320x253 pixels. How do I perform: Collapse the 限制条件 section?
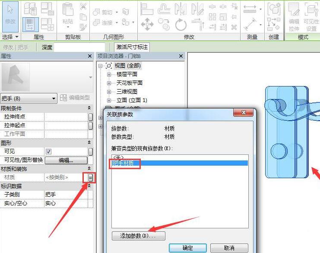pyautogui.click(x=89, y=108)
